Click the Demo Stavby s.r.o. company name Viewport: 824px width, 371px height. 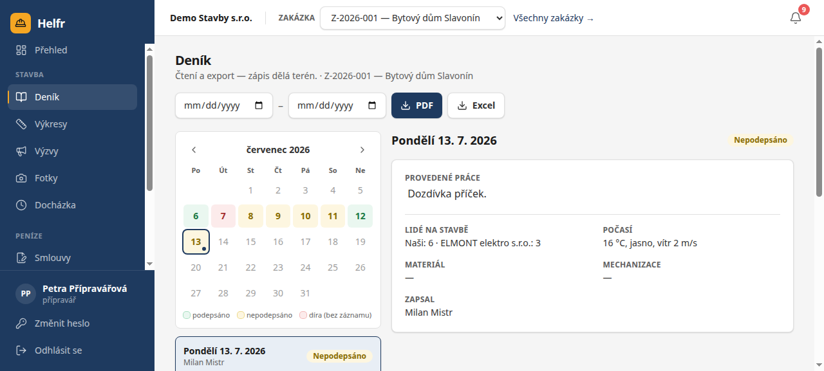tap(211, 18)
